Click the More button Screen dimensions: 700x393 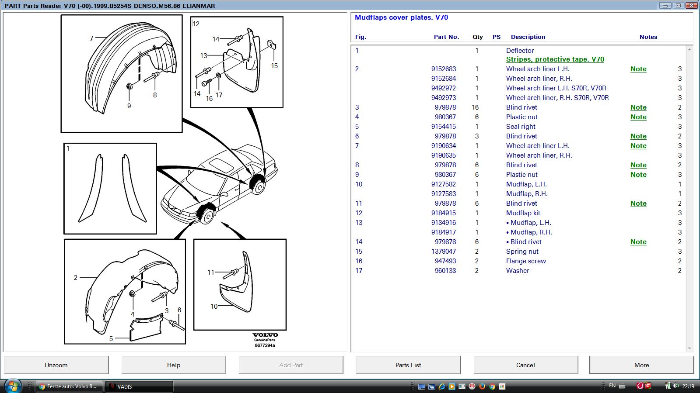[641, 365]
